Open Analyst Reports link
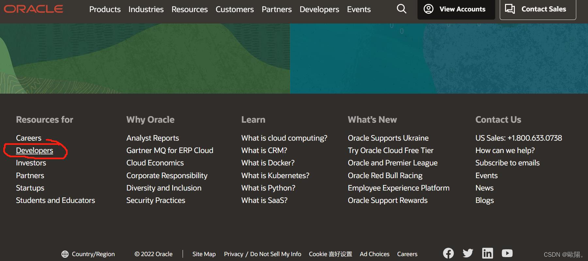This screenshot has width=588, height=261. pyautogui.click(x=153, y=138)
